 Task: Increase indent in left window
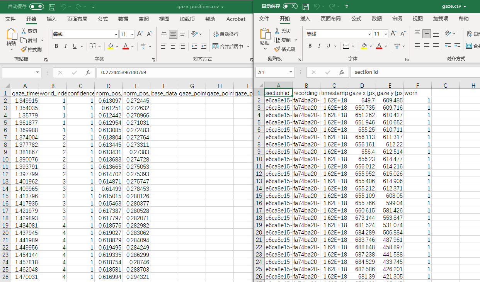pyautogui.click(x=203, y=46)
